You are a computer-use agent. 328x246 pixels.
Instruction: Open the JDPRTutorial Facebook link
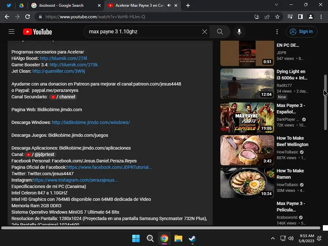tap(109, 167)
